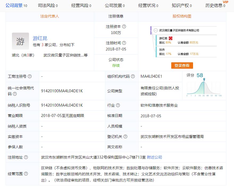Screen dimensions: 234x192
Task: Click the 核准日期 value 2018-07-05
Action: point(151,116)
